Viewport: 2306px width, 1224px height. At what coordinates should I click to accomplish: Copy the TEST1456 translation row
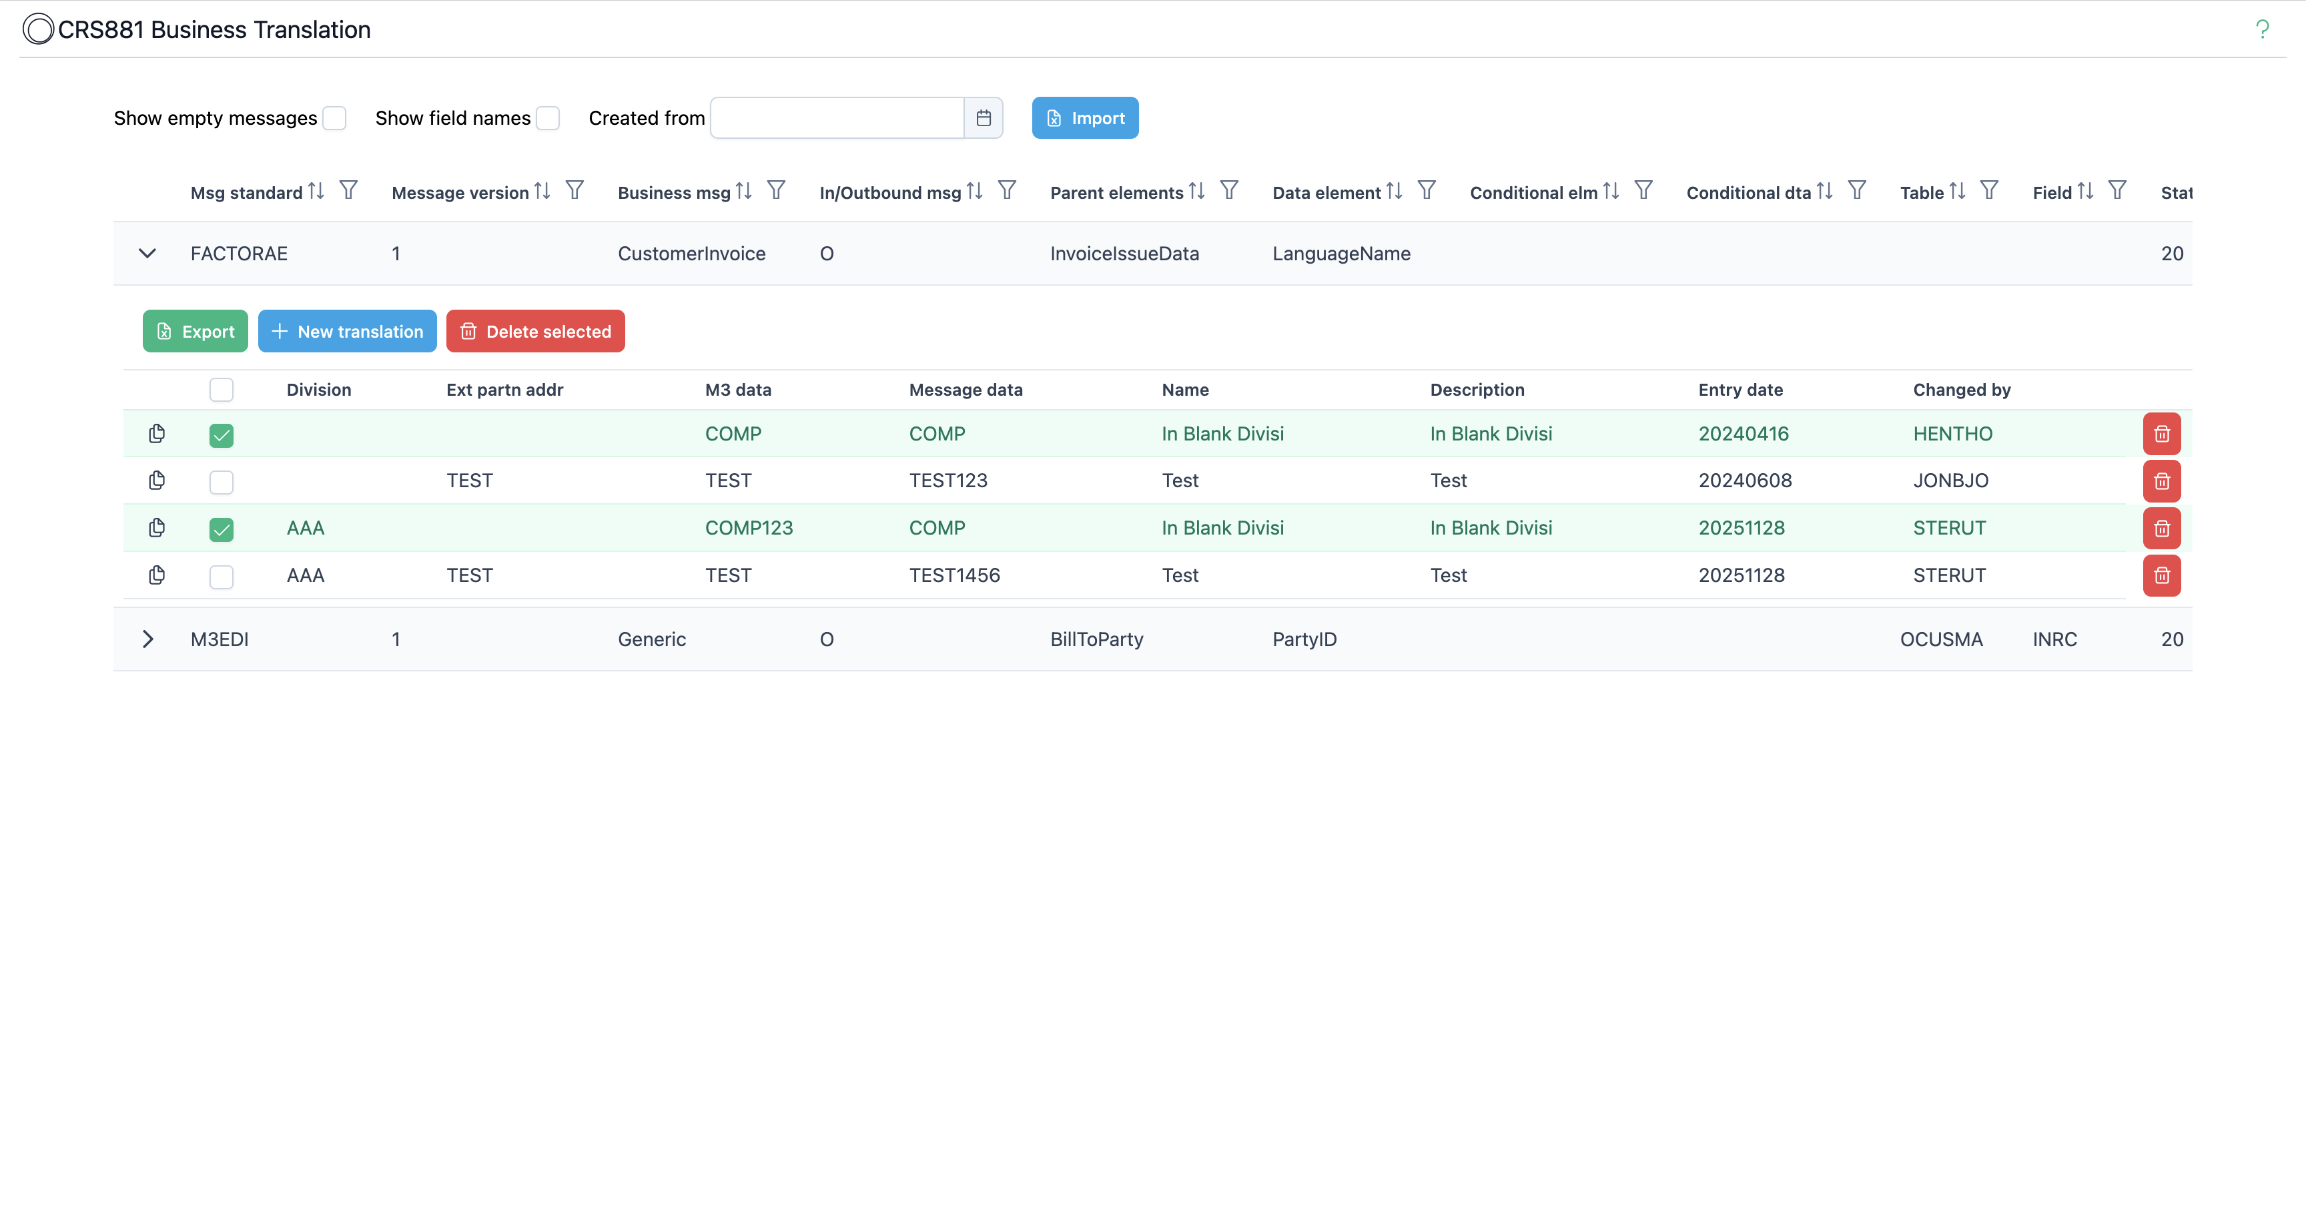point(157,576)
